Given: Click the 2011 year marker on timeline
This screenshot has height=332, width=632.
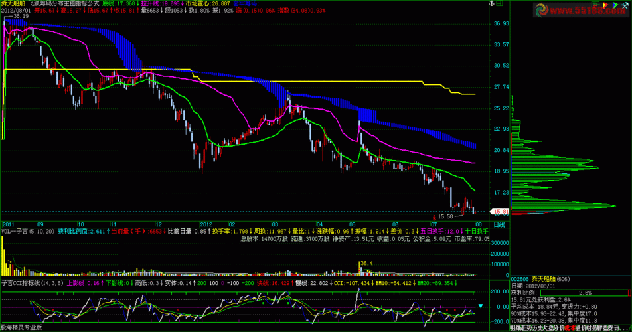Looking at the screenshot, I should tap(11, 224).
